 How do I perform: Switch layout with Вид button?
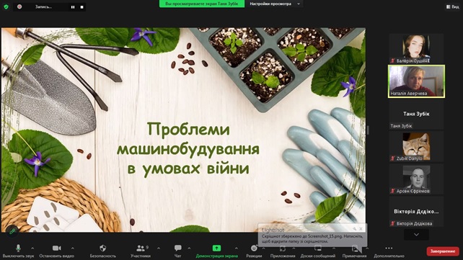(x=452, y=6)
